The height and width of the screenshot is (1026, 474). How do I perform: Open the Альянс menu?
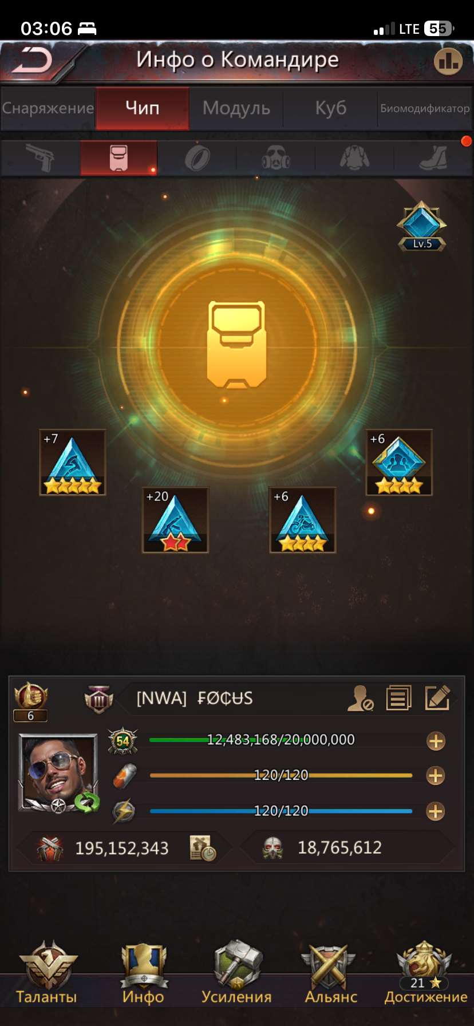(331, 973)
